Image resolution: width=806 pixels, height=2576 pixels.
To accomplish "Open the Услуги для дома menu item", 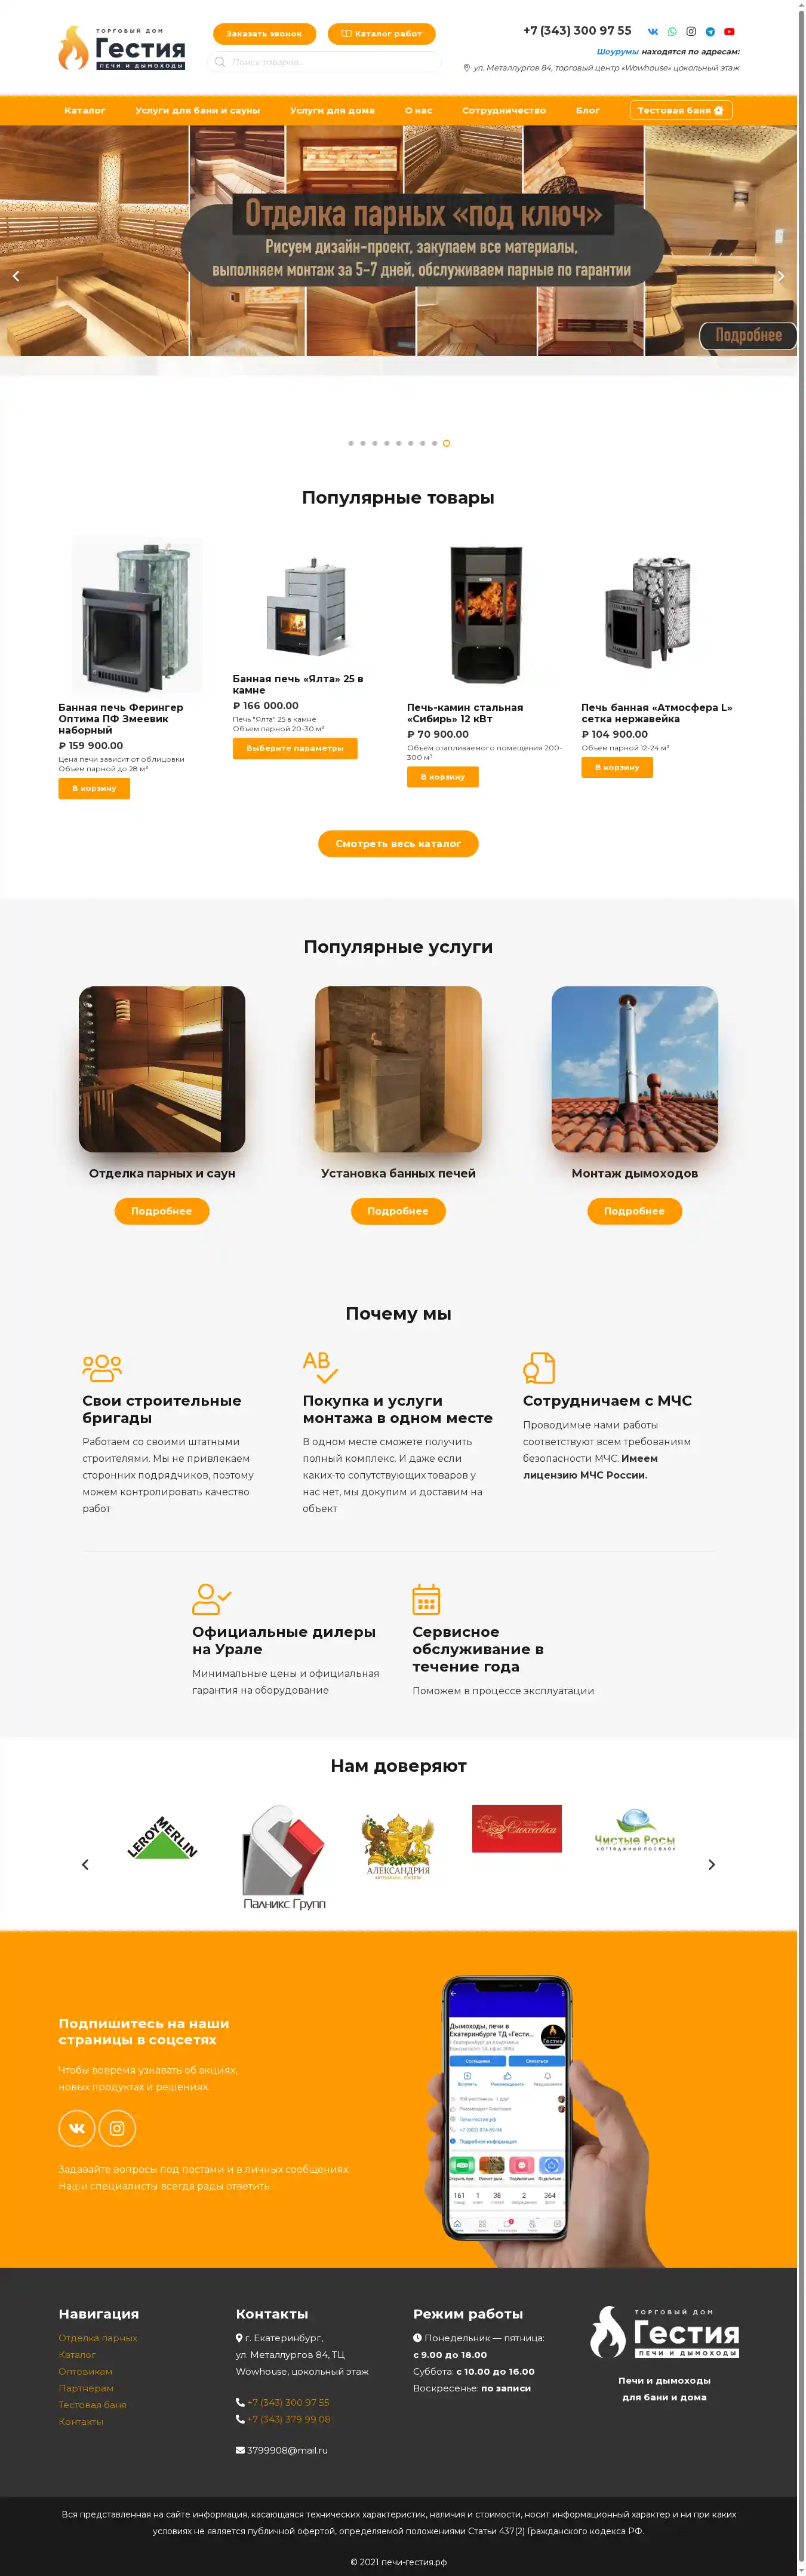I will [x=332, y=110].
